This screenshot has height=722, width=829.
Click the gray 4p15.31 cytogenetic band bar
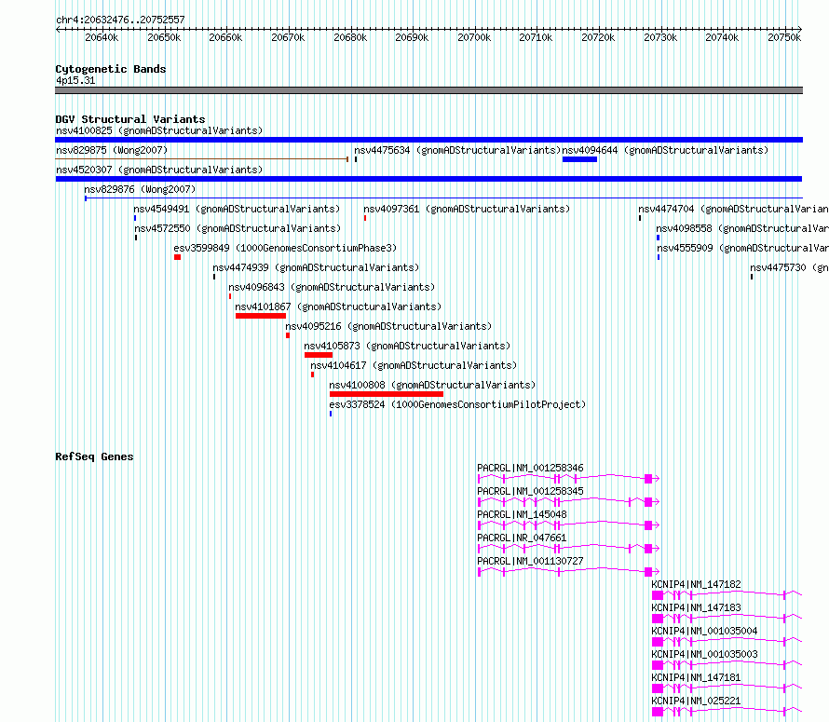pos(428,90)
